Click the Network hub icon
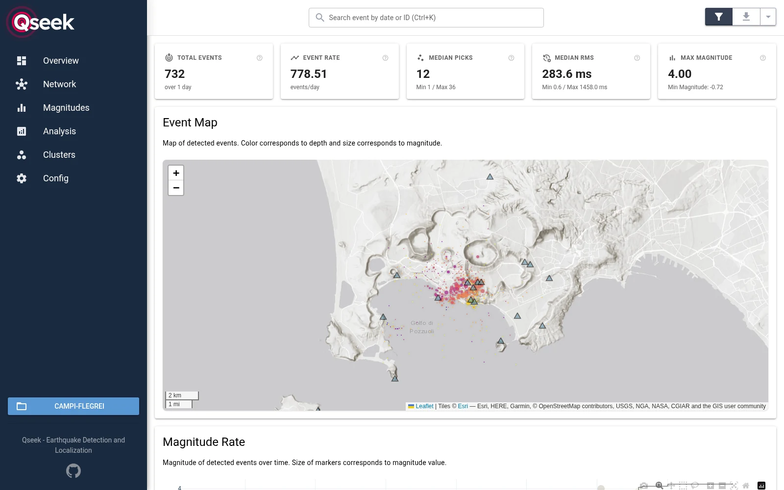 [x=22, y=84]
